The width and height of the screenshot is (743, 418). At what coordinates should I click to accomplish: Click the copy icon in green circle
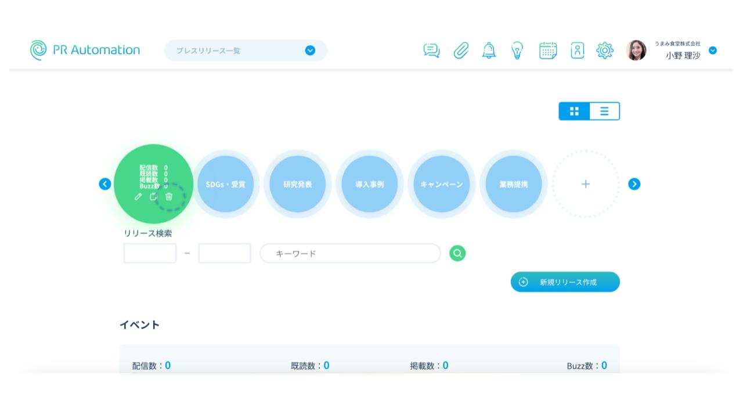point(153,196)
